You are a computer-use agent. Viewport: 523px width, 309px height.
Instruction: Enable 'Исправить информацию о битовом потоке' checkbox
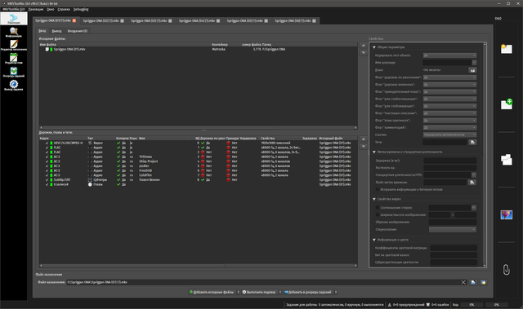tap(378, 190)
